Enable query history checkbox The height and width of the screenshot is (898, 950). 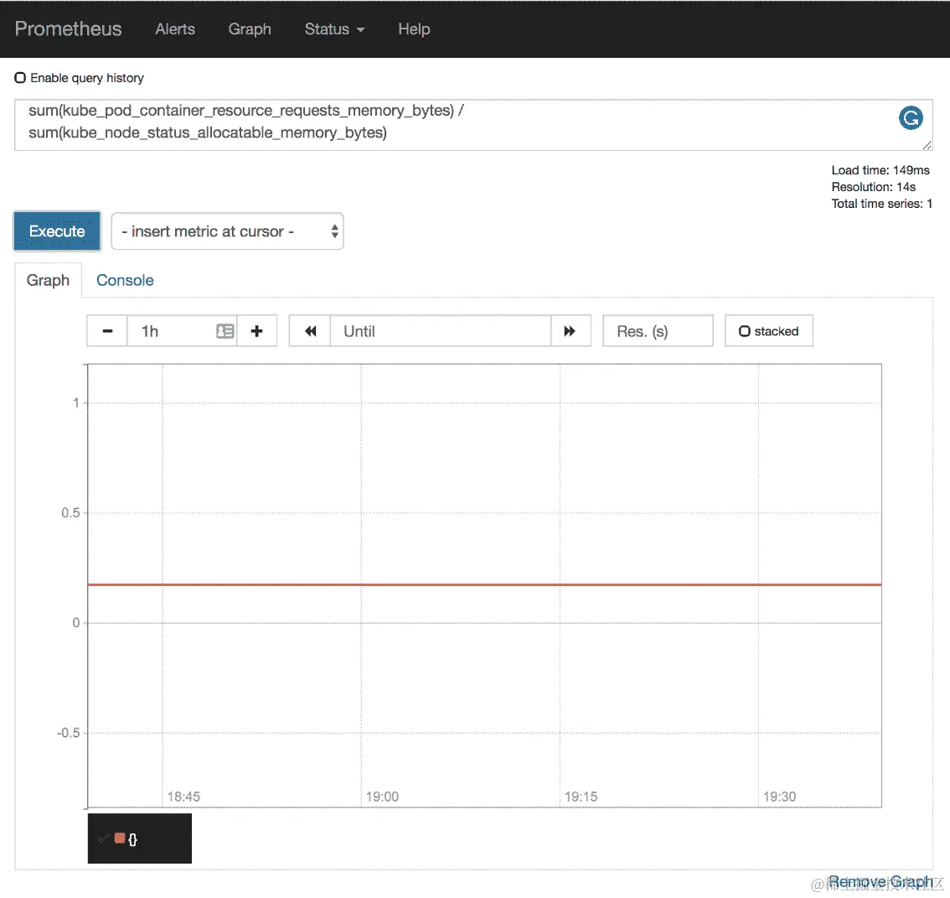(x=20, y=78)
